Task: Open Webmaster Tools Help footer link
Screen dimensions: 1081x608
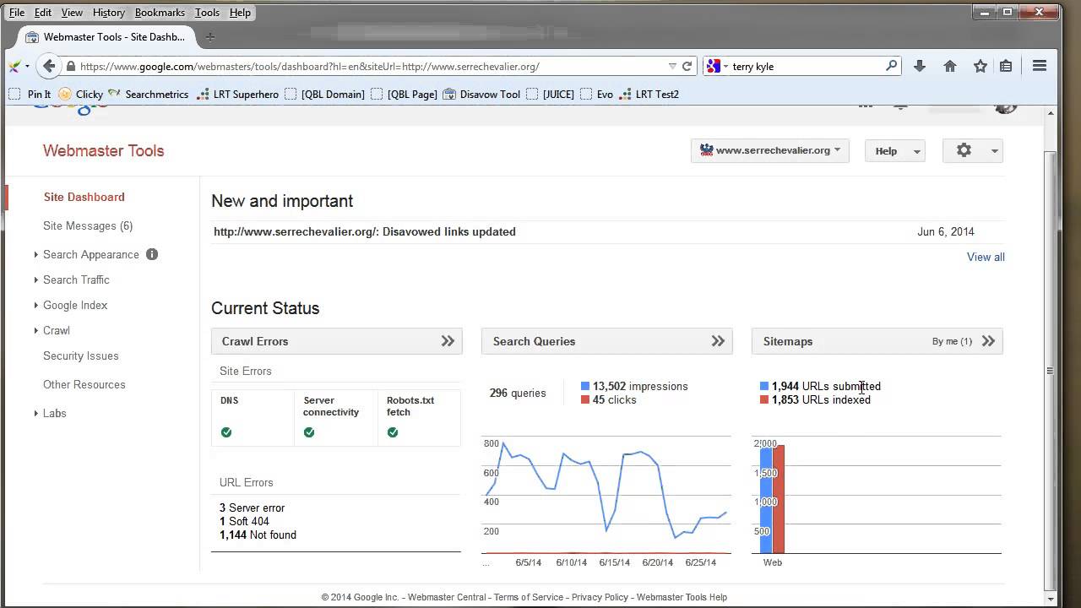Action: pos(682,597)
